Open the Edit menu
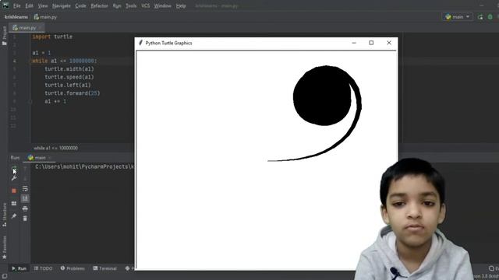The width and height of the screenshot is (499, 280). [x=30, y=5]
